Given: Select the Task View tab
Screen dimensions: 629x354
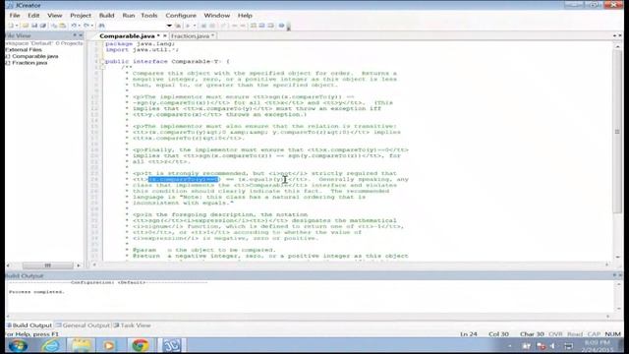Looking at the screenshot, I should point(132,325).
